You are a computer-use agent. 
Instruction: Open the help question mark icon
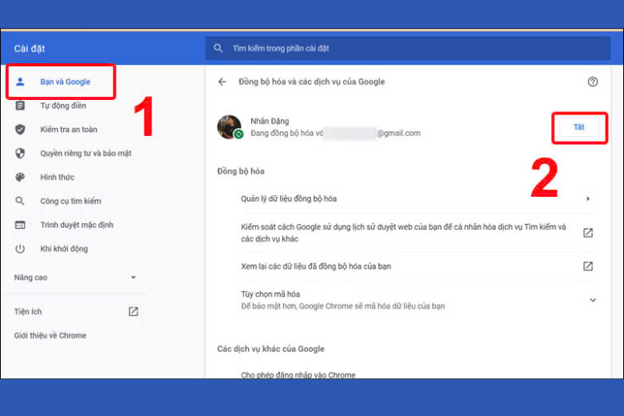593,82
